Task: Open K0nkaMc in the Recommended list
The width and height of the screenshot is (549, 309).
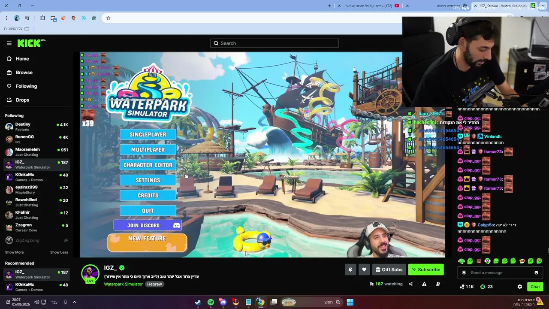Action: [36, 287]
